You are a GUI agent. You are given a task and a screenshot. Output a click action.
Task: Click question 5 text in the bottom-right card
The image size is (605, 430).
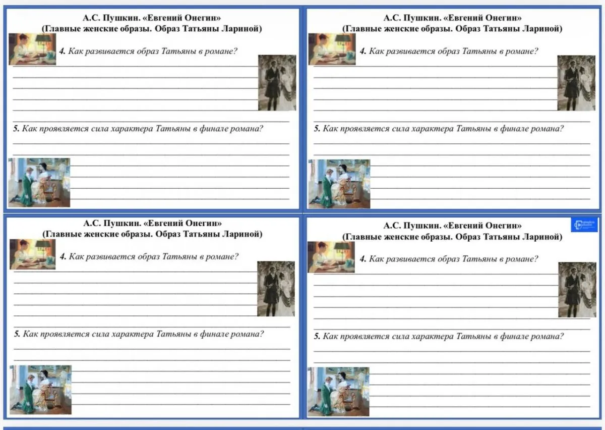click(439, 336)
